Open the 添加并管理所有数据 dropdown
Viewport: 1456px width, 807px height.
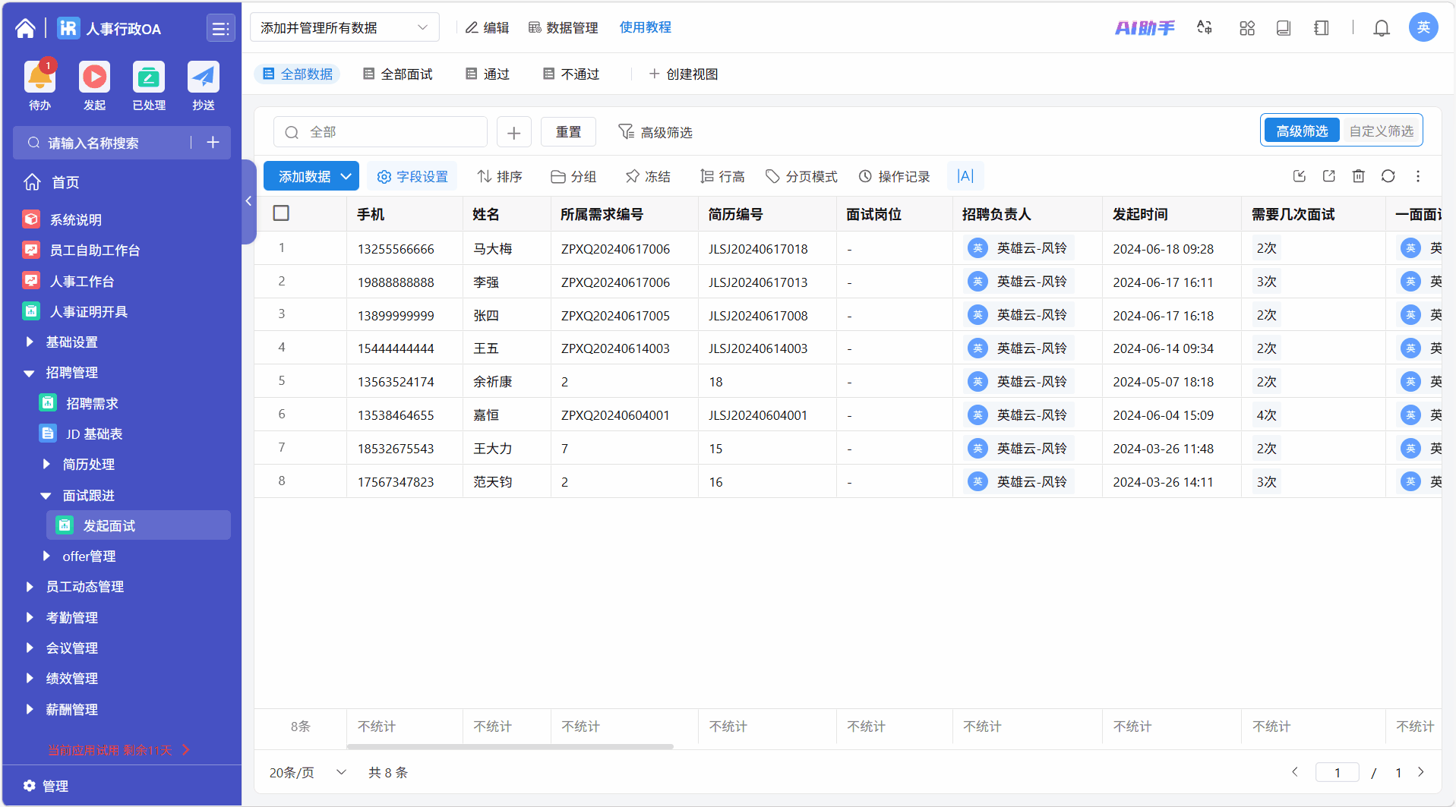[x=344, y=27]
